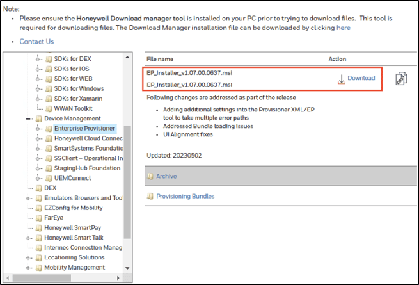This screenshot has height=285, width=419.
Task: Click the Enterprise Provisioner folder icon
Action: (49, 129)
